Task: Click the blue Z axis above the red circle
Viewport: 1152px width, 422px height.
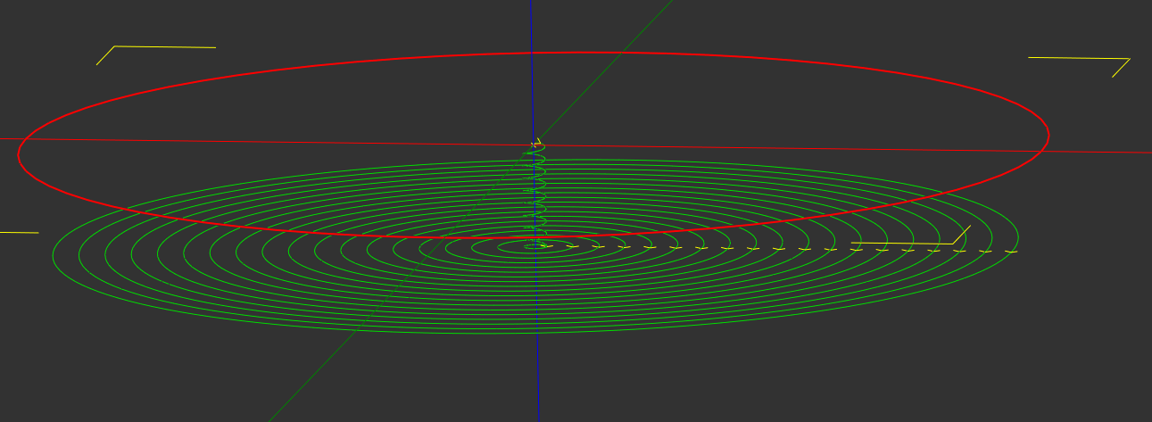Action: coord(531,27)
